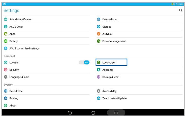
Task: Click the green Apps icon
Action: 6,34
